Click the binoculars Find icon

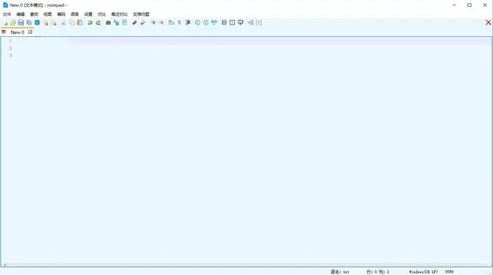point(108,23)
